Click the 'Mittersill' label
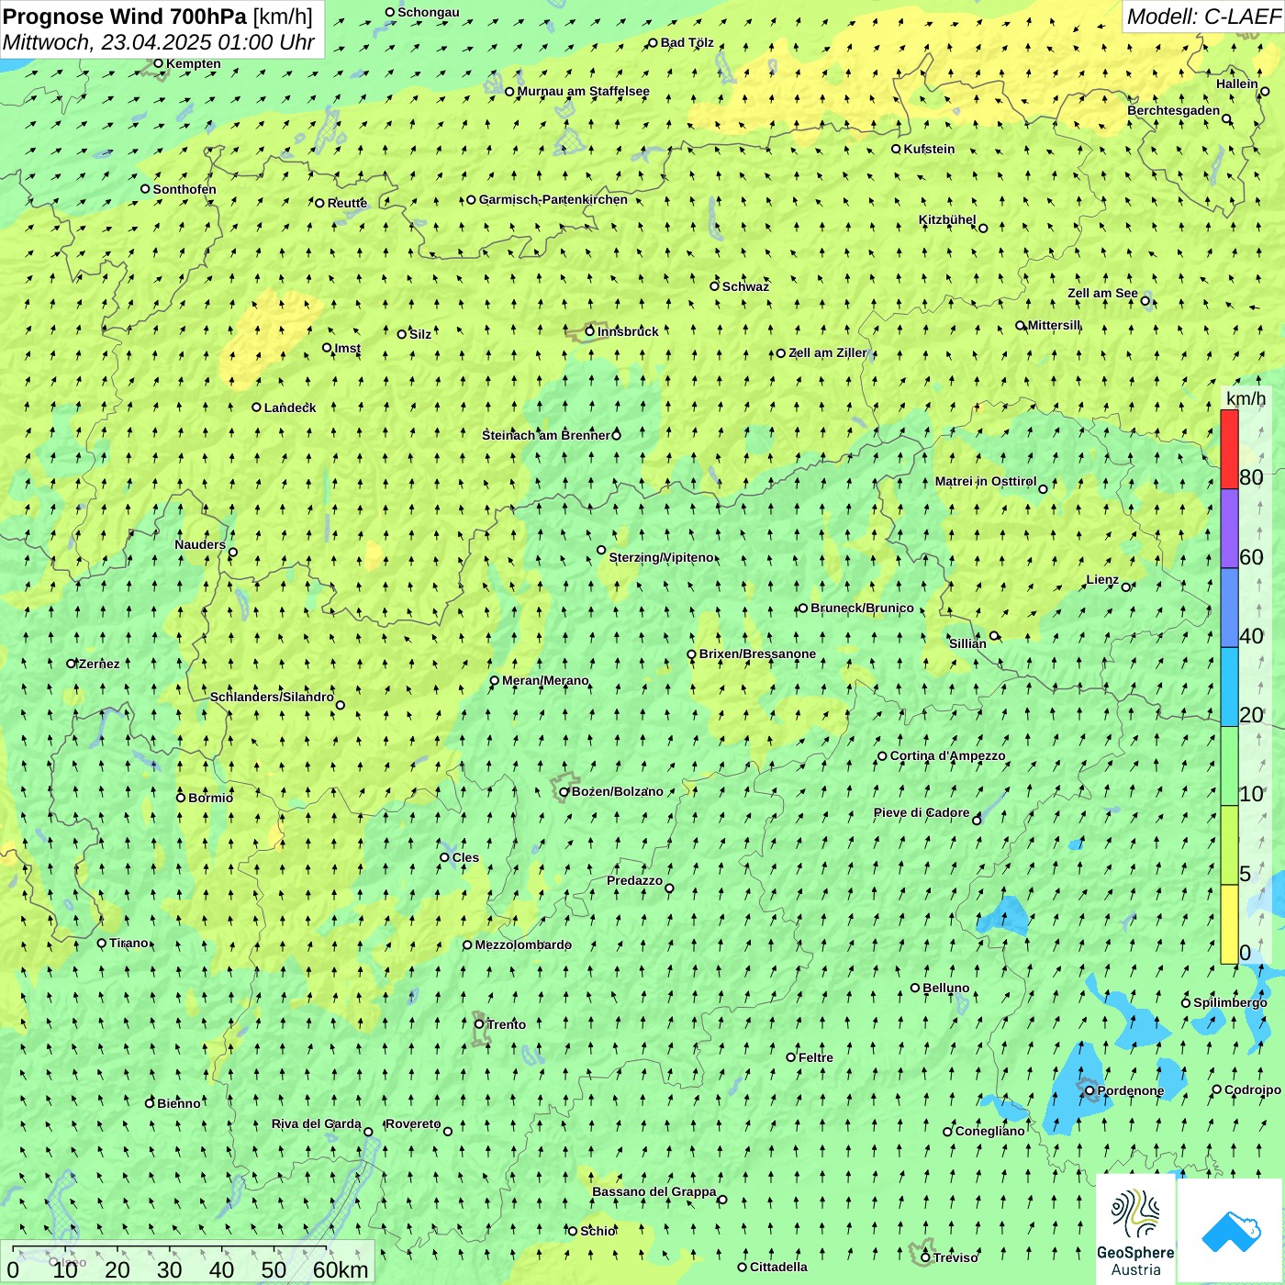The height and width of the screenshot is (1285, 1285). tap(1055, 325)
